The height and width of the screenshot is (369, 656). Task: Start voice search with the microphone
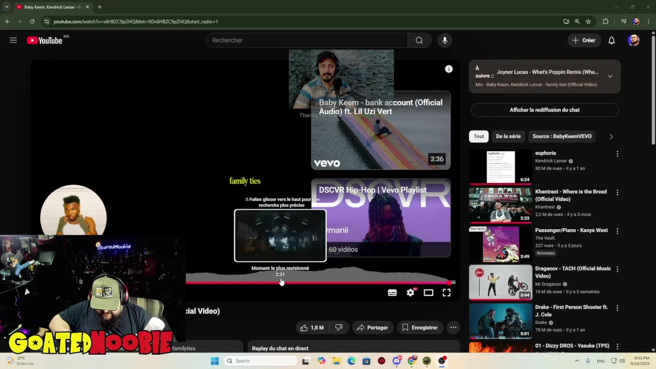445,40
